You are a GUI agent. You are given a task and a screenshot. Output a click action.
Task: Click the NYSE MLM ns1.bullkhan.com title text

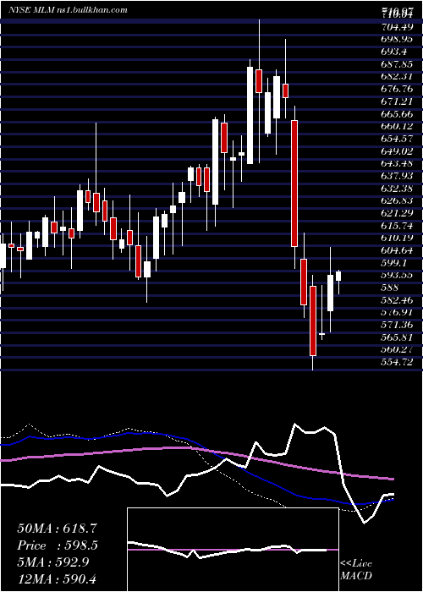pyautogui.click(x=69, y=10)
